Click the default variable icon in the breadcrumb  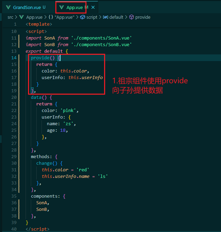pos(105,17)
